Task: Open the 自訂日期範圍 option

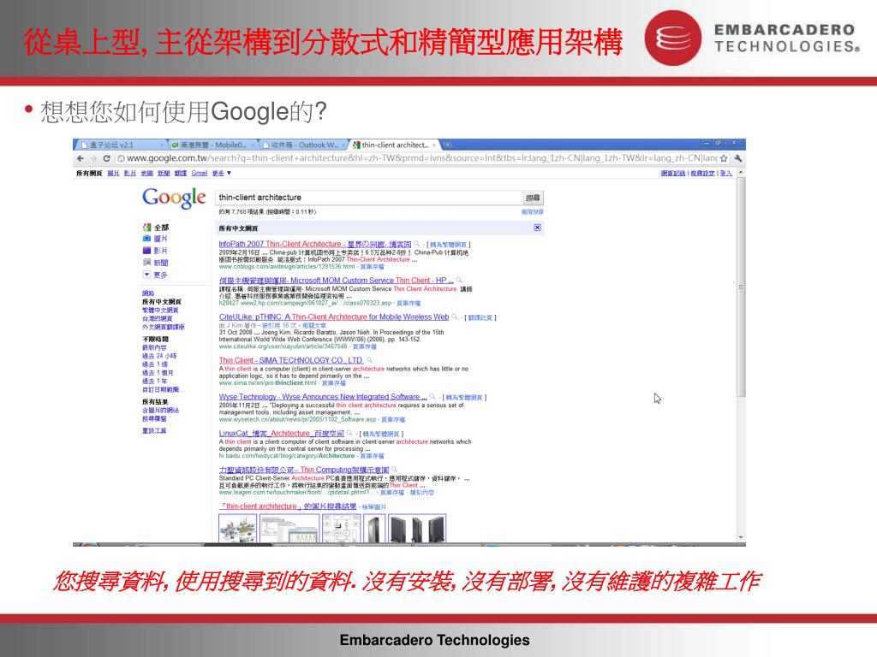Action: pyautogui.click(x=164, y=389)
